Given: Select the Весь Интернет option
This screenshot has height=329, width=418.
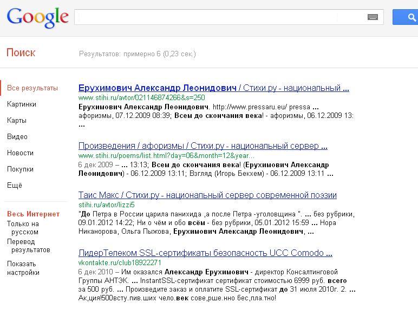Looking at the screenshot, I should click(34, 214).
